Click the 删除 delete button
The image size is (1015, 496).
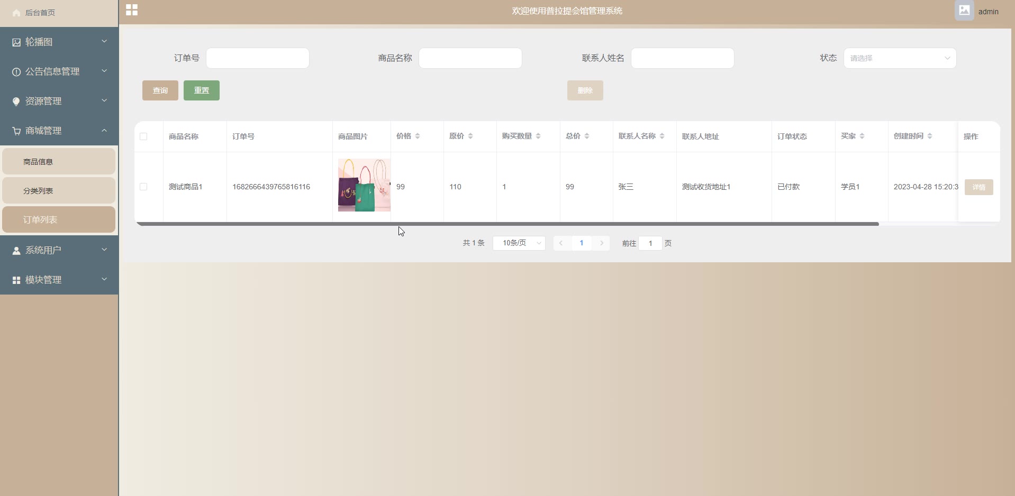tap(585, 90)
